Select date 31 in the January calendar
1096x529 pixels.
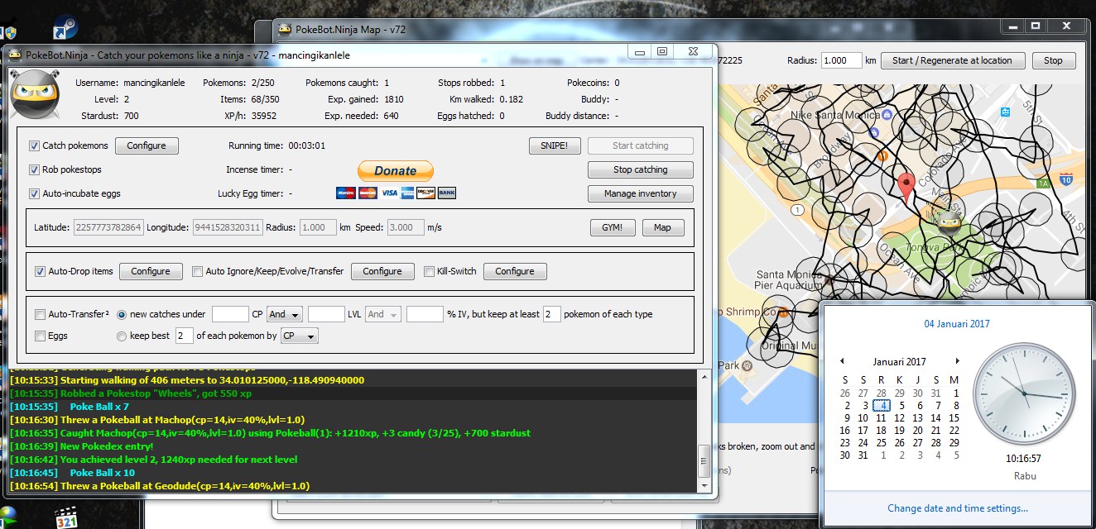(863, 455)
